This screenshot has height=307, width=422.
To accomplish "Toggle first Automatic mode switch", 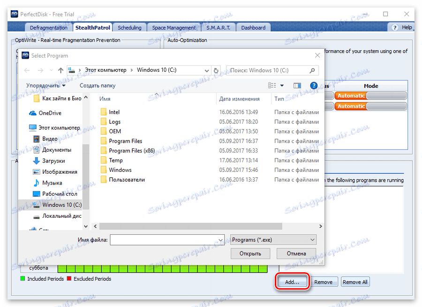I will (x=370, y=96).
